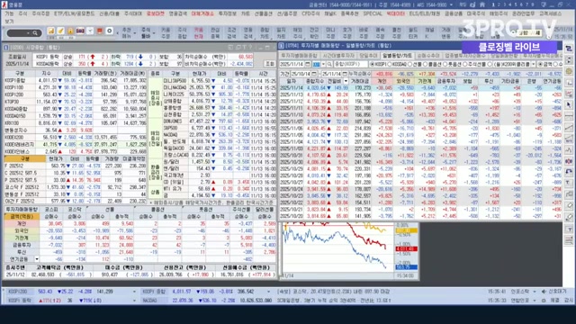Switch to the 당일추이 tab
This screenshot has height=324, width=576.
[368, 56]
